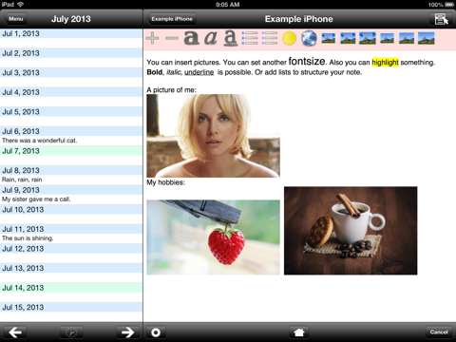Tap the battery indicator in the status bar
The height and width of the screenshot is (342, 456).
pyautogui.click(x=449, y=5)
